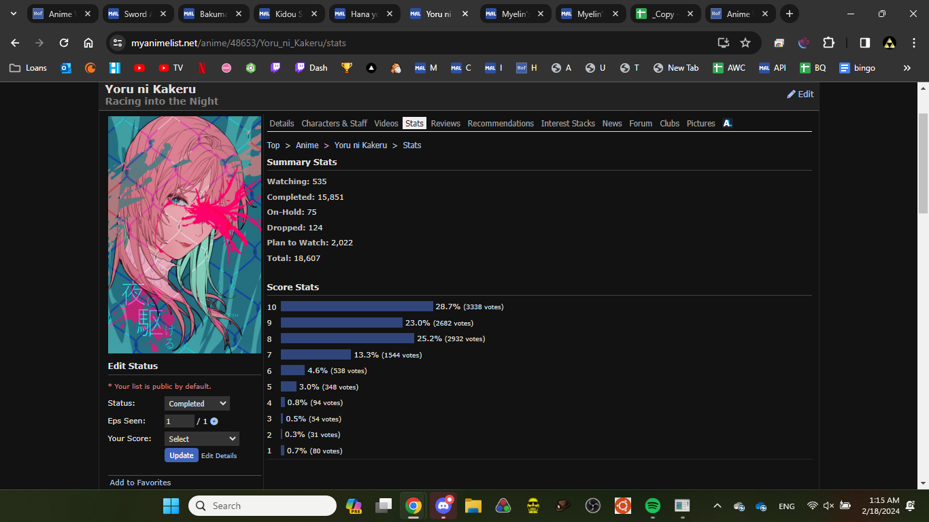Click the 'Total: 18,607' stat

tap(294, 258)
